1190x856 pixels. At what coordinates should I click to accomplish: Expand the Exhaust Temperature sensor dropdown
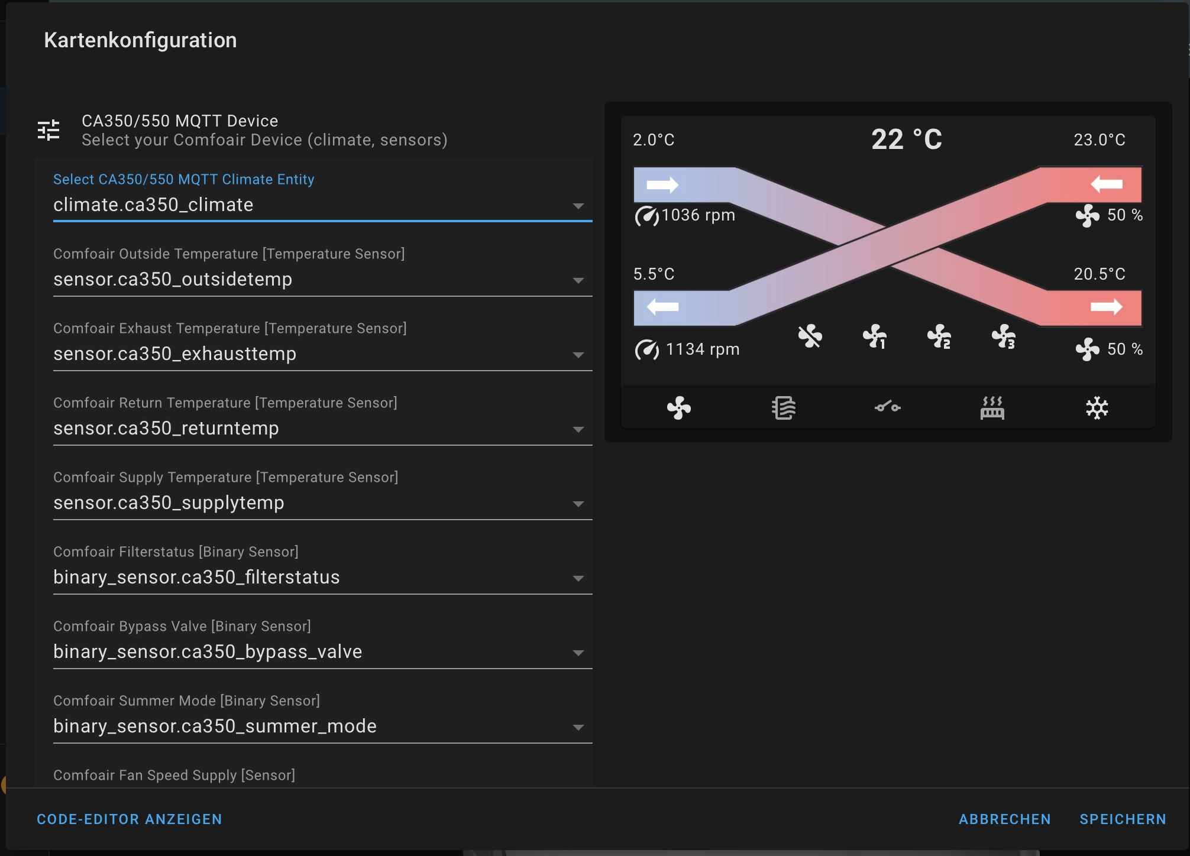578,355
